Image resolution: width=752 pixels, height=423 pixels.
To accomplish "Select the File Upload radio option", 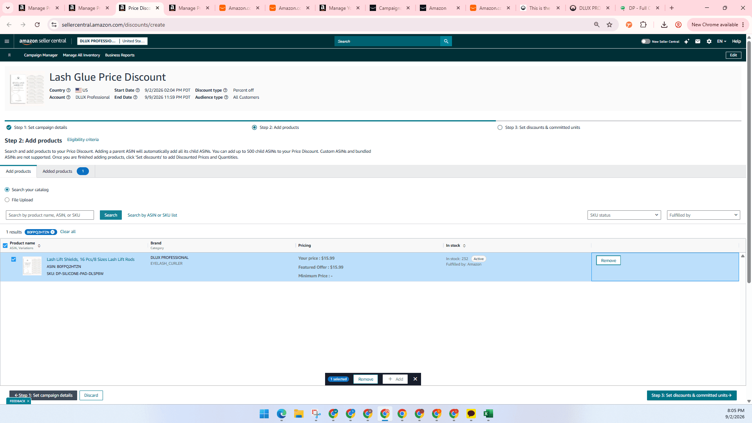I will point(7,200).
